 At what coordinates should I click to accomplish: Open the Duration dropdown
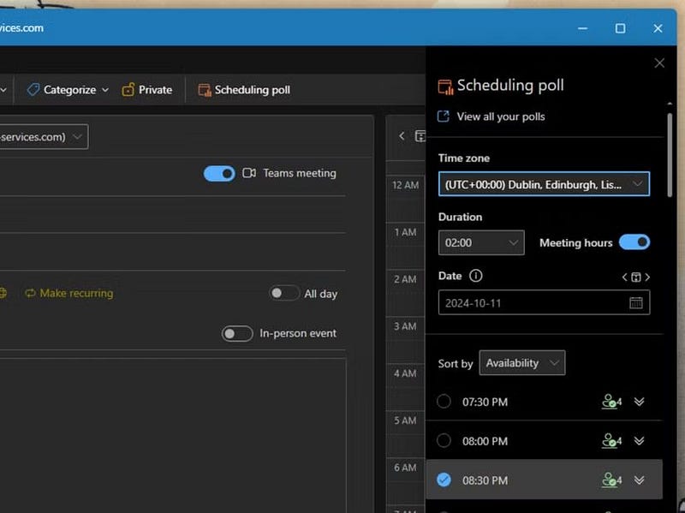tap(481, 242)
